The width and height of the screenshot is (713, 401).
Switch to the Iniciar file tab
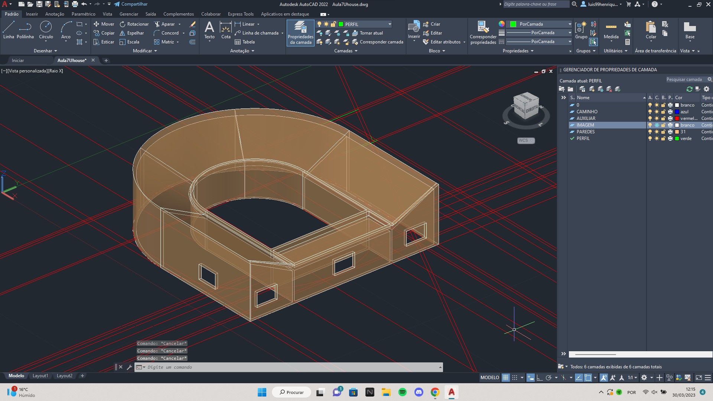(x=18, y=61)
